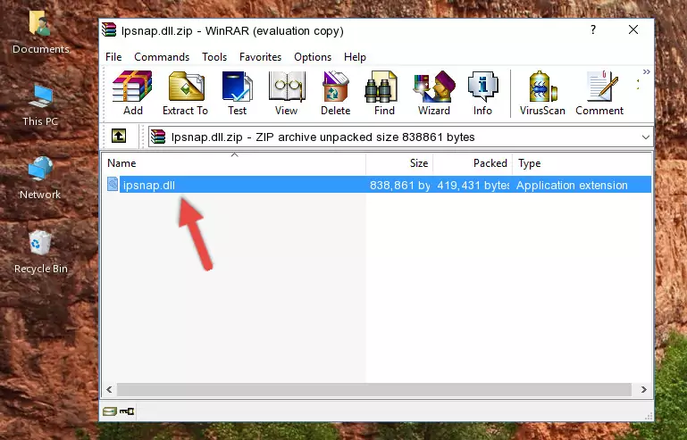This screenshot has height=440, width=687.
Task: Click the WinRAR title bar icon
Action: (109, 30)
